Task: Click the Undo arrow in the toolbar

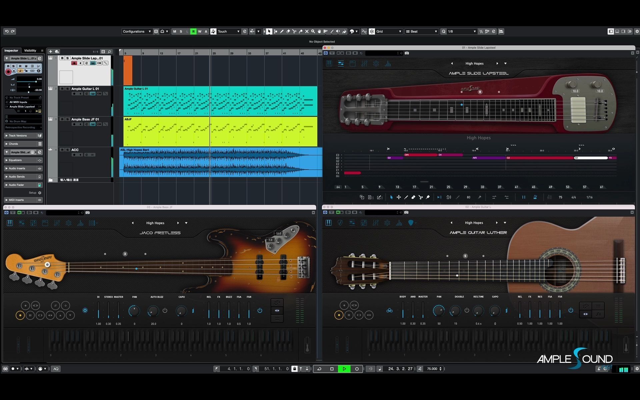Action: pyautogui.click(x=7, y=31)
